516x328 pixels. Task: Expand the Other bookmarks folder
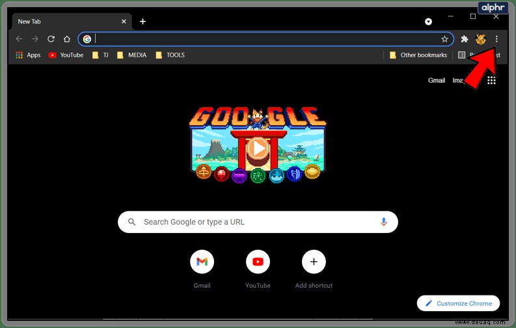click(x=418, y=55)
